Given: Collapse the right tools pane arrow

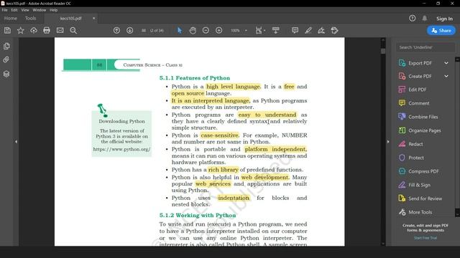Looking at the screenshot, I should (x=388, y=142).
